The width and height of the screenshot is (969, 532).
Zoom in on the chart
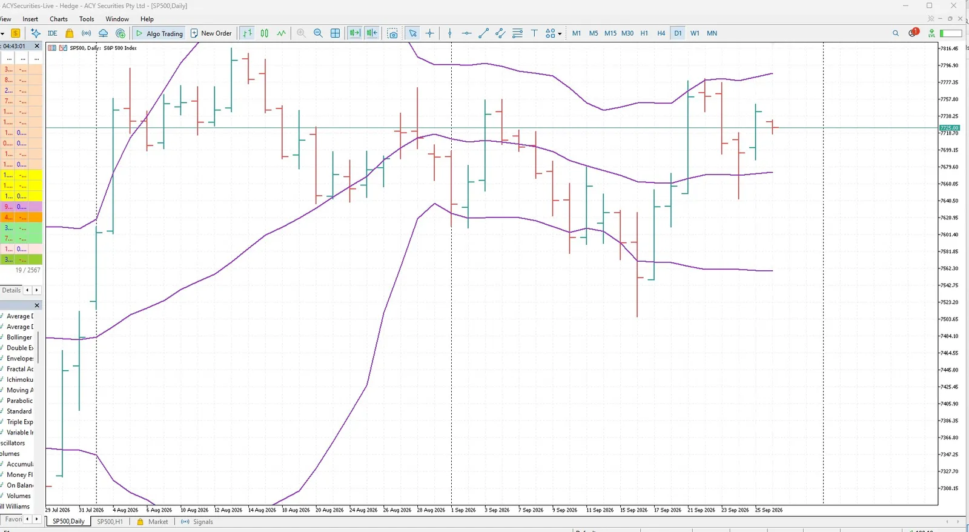click(301, 33)
